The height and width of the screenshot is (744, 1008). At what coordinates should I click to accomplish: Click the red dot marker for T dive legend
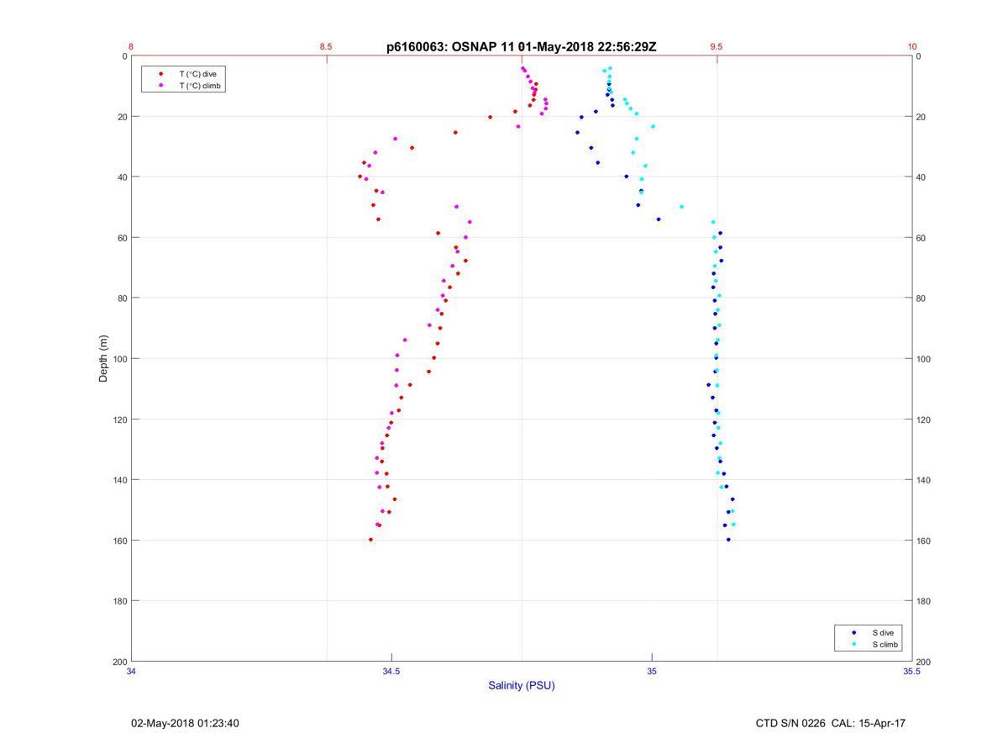coord(161,74)
